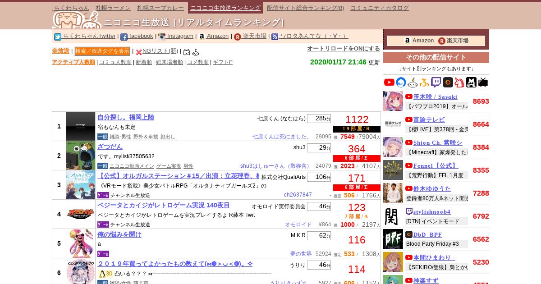Viewport: 541px width, 284px height.
Task: Open the 札幌スープカレー tab
Action: (x=160, y=8)
